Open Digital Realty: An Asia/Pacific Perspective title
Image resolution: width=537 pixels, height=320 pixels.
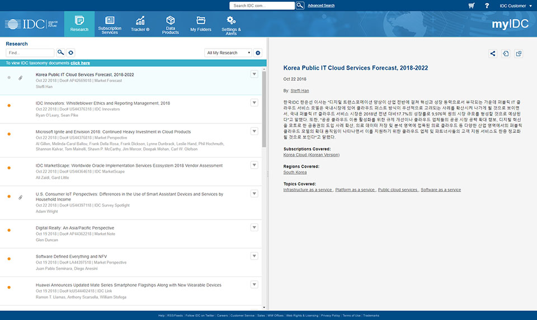[74, 228]
